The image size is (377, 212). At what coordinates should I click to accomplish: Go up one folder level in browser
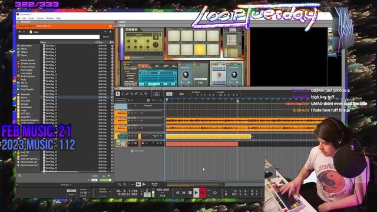(110, 32)
